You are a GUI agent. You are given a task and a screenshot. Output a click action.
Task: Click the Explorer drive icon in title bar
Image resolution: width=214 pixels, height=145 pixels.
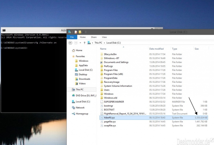coord(70,32)
